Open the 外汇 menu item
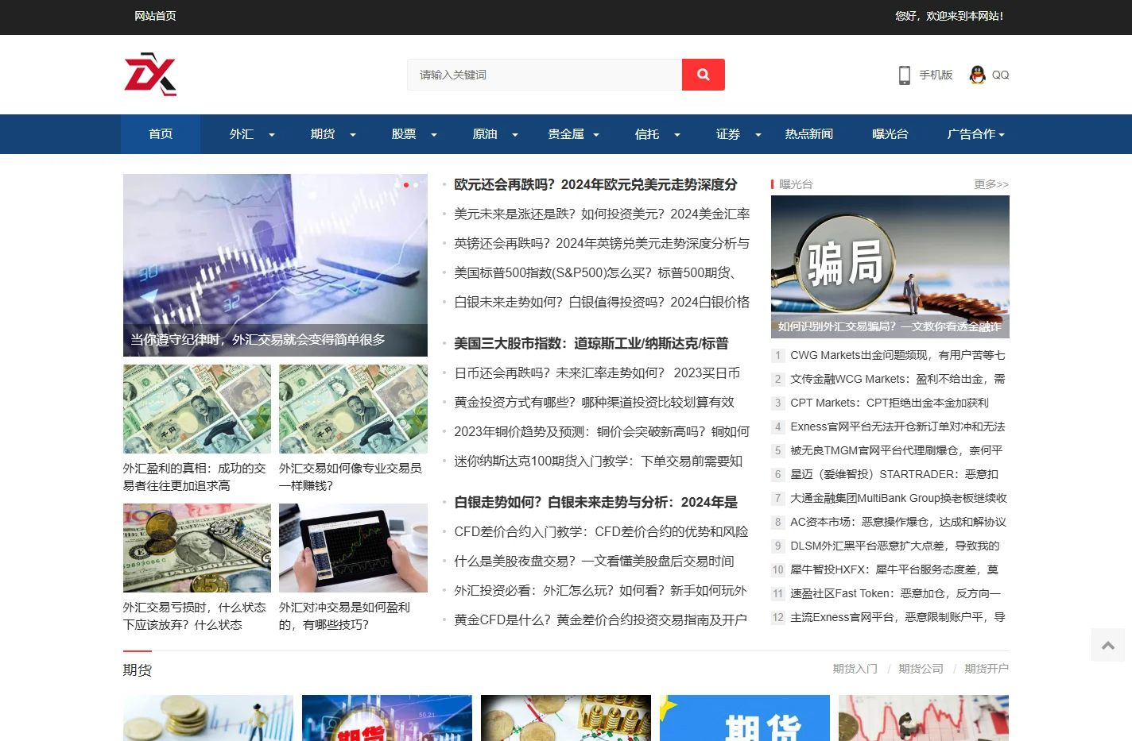Viewport: 1132px width, 741px height. 242,134
